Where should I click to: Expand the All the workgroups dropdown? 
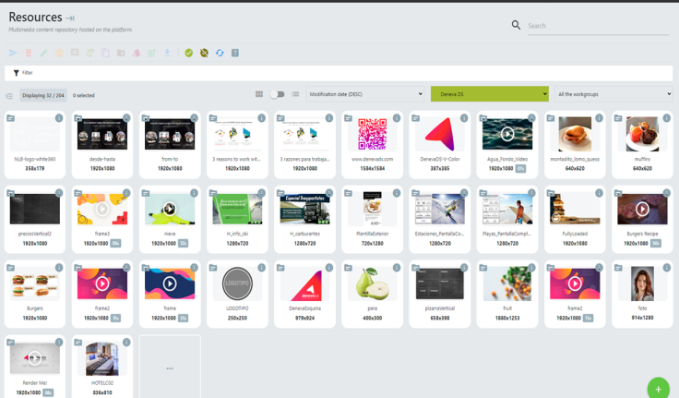(x=613, y=94)
